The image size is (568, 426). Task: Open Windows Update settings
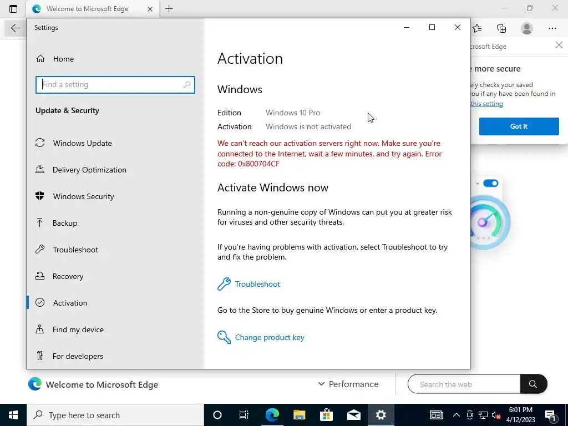pyautogui.click(x=82, y=143)
